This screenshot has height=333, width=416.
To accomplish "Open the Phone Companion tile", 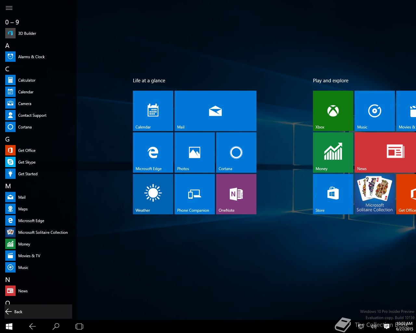I will (195, 194).
